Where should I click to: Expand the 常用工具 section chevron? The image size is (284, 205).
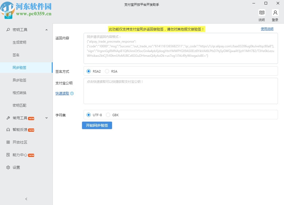[x=47, y=118]
